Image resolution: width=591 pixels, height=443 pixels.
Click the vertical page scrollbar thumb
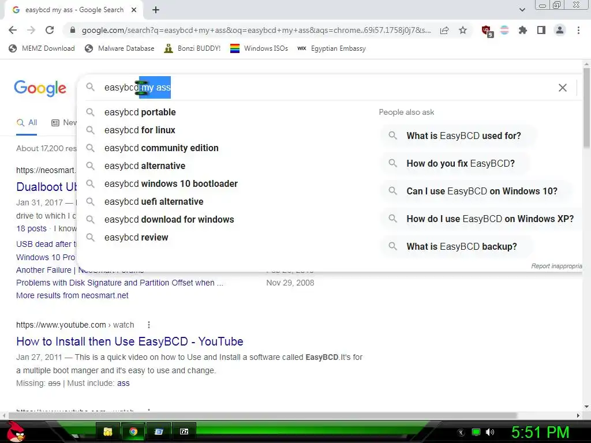(586, 107)
